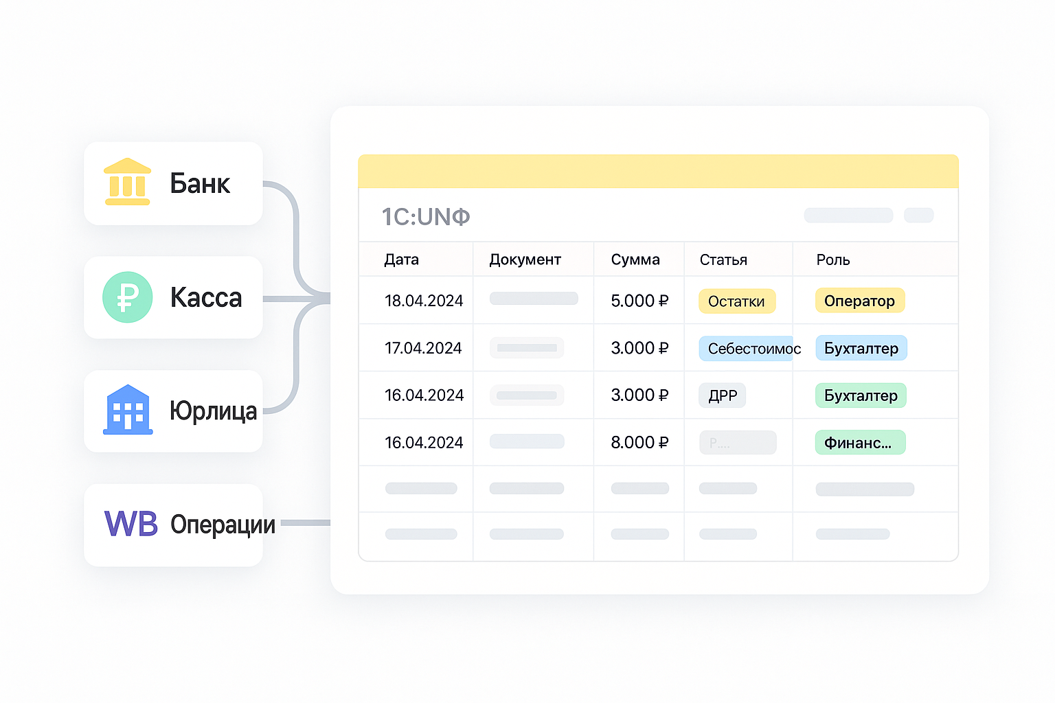The width and height of the screenshot is (1055, 703).
Task: Click the 8.000 ₽ amount cell
Action: (639, 443)
